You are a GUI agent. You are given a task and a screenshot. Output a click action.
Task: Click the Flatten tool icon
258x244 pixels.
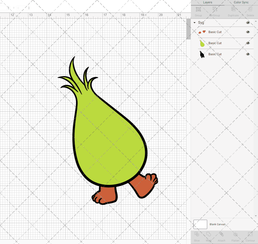[x=236, y=234]
